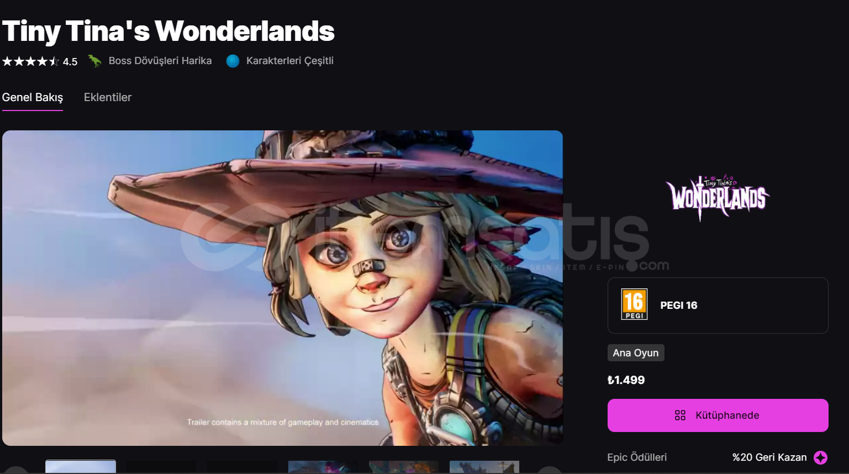Click the main Tiny Tina trailer video
The image size is (849, 474).
[282, 288]
